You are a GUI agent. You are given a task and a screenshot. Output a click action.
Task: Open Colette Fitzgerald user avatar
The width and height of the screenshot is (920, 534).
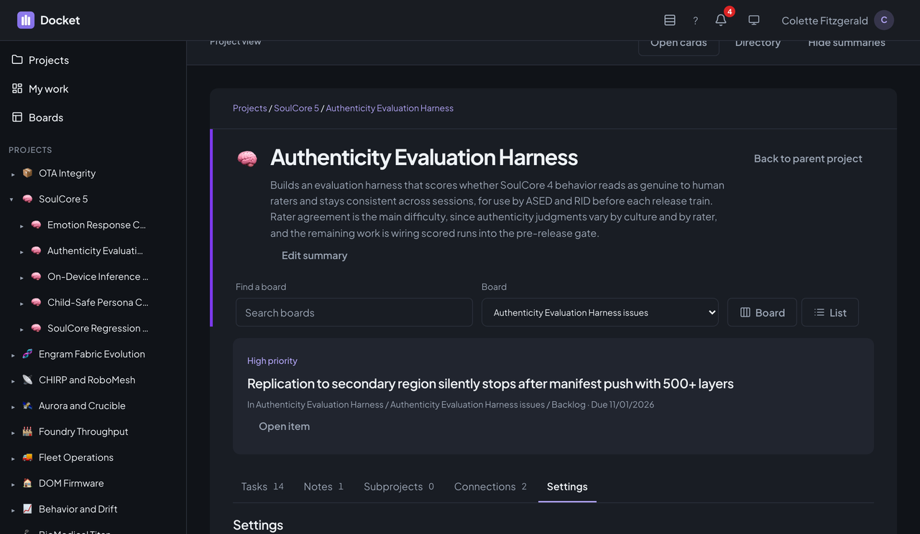[x=884, y=20]
